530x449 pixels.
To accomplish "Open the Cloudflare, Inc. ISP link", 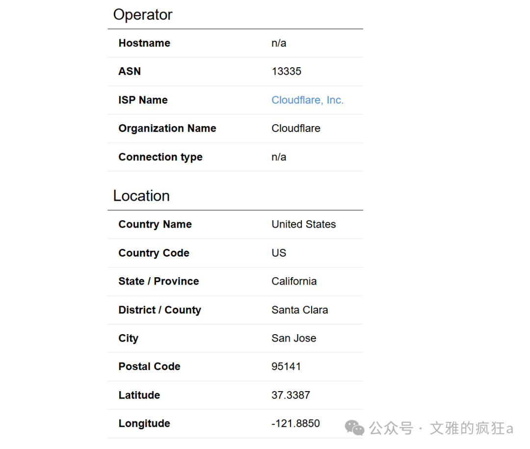I will tap(307, 100).
